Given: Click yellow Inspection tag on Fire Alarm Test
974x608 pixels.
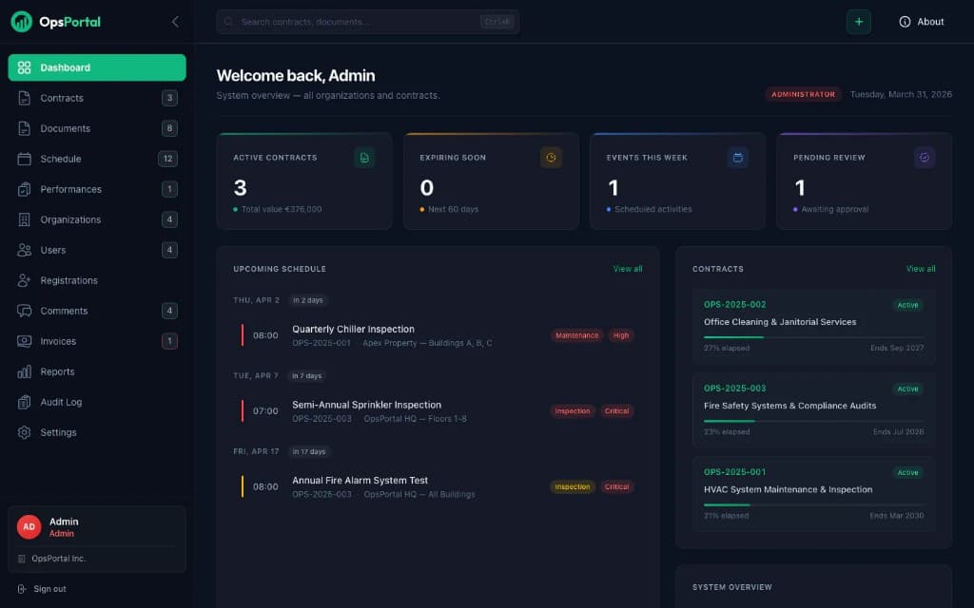Looking at the screenshot, I should click(572, 487).
